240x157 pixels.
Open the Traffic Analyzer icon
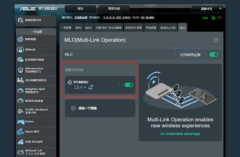[20, 111]
